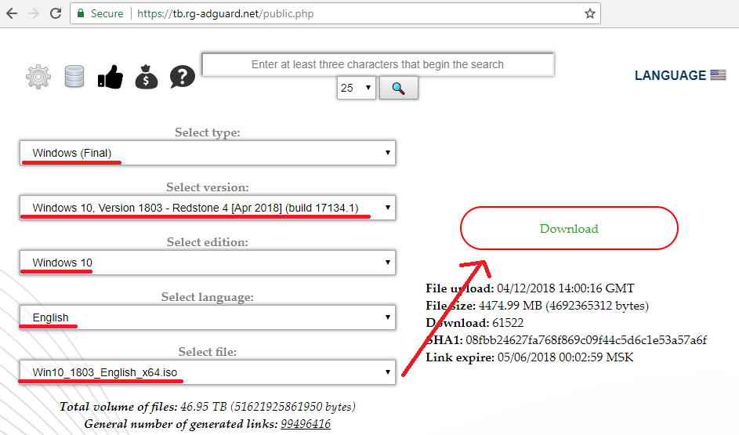739x435 pixels.
Task: Open the generated links count 99496416
Action: click(x=306, y=424)
